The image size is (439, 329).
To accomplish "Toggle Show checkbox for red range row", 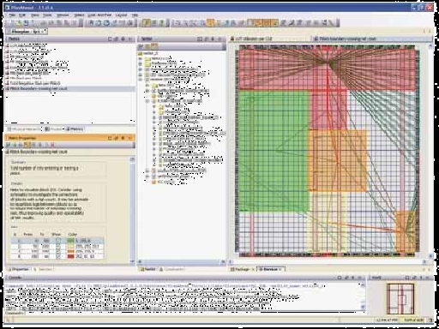I will 58,256.
